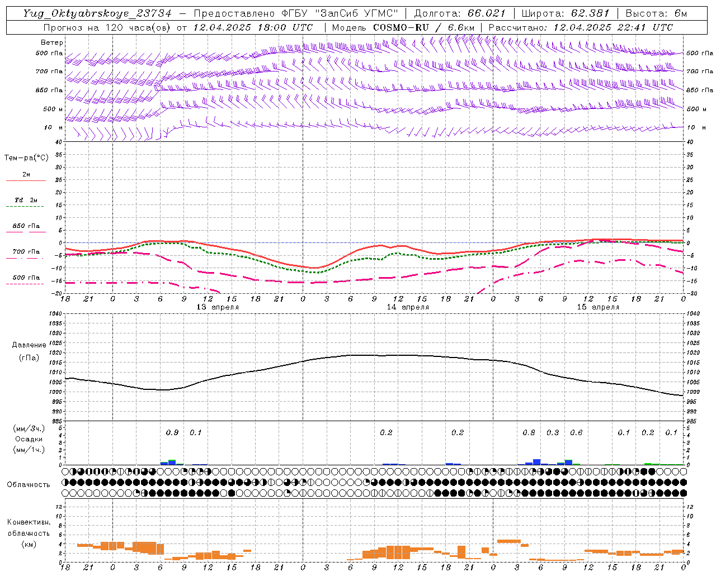Click the Конвективн. label
Image resolution: width=716 pixels, height=572 pixels.
(29, 522)
